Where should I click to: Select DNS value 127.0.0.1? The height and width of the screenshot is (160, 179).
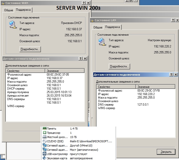(143, 105)
